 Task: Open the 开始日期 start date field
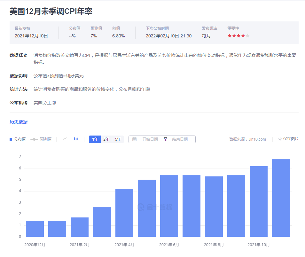point(150,139)
